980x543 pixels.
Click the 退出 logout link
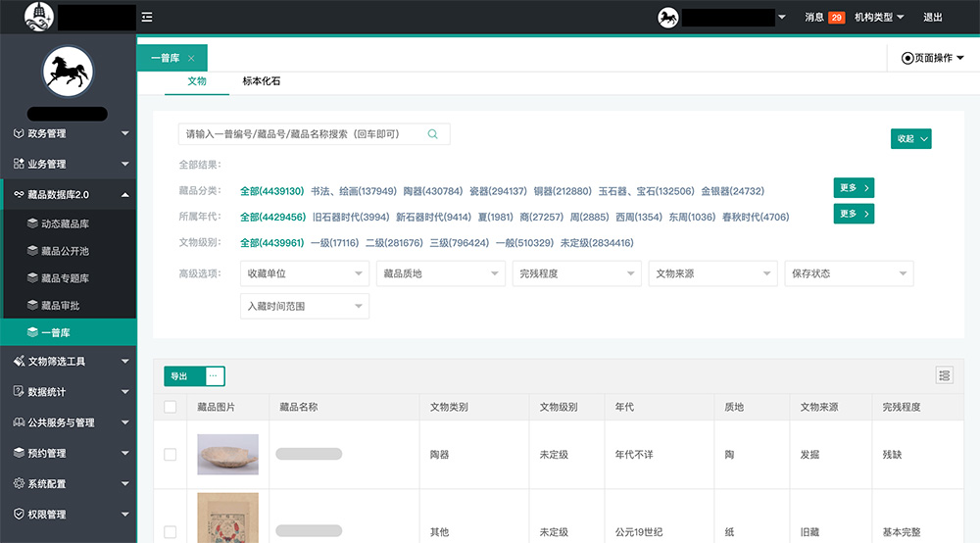[x=933, y=18]
